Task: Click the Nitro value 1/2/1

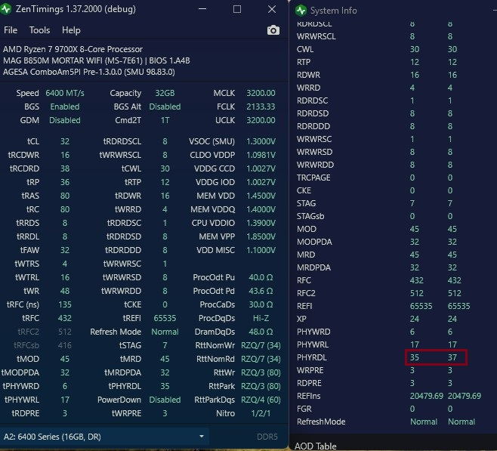Action: coord(261,413)
